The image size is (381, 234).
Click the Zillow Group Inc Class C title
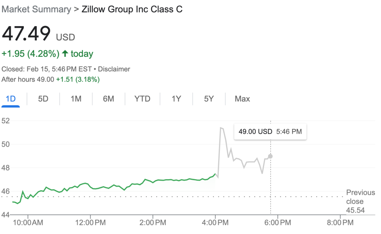132,9
